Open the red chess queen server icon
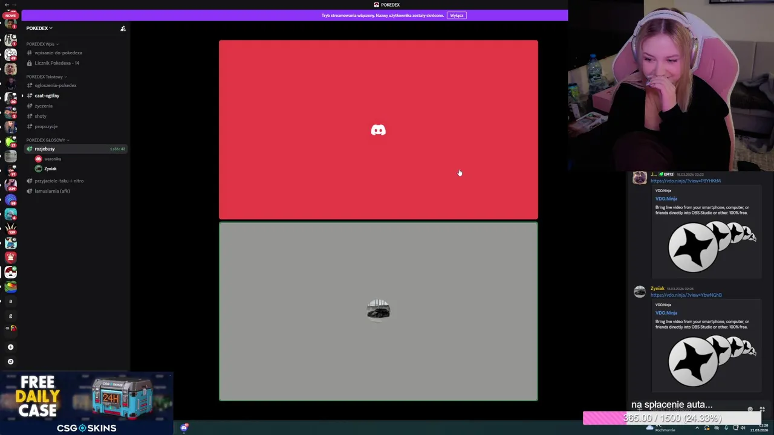774x435 pixels. 10,257
